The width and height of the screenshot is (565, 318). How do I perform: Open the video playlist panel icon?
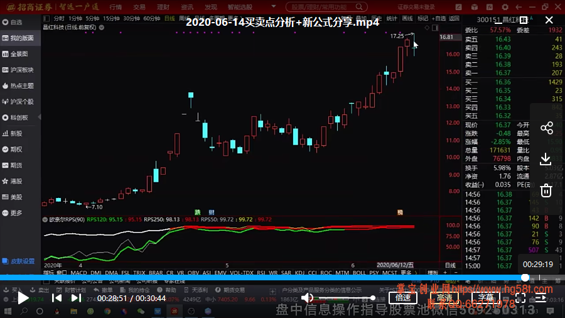click(x=541, y=298)
